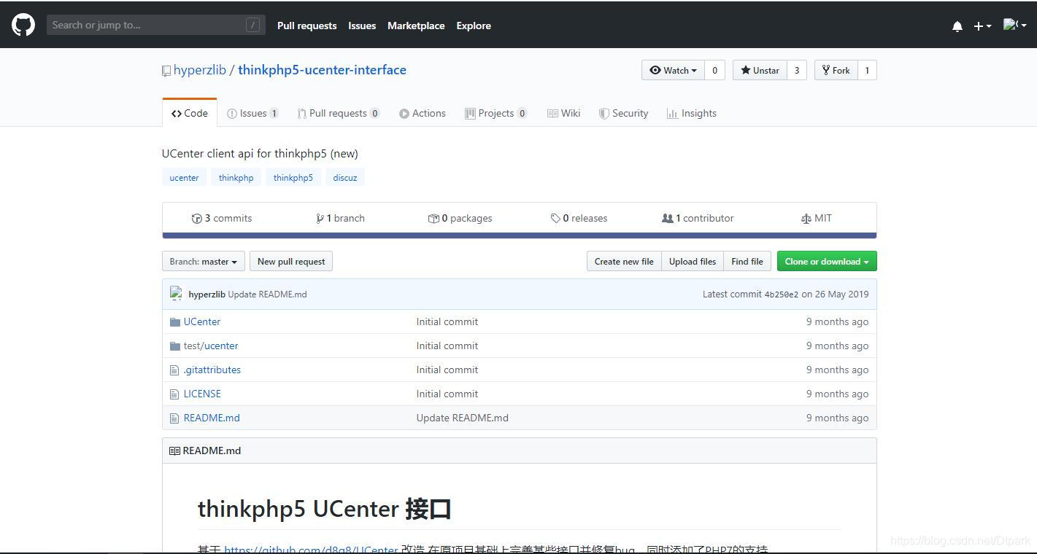Click the discuz topic tag
1037x554 pixels.
point(345,177)
